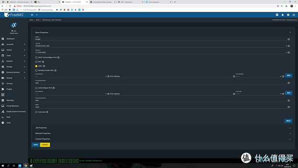298x168 pixels.
Task: Open the Jails sidebar icon
Action: 3,95
